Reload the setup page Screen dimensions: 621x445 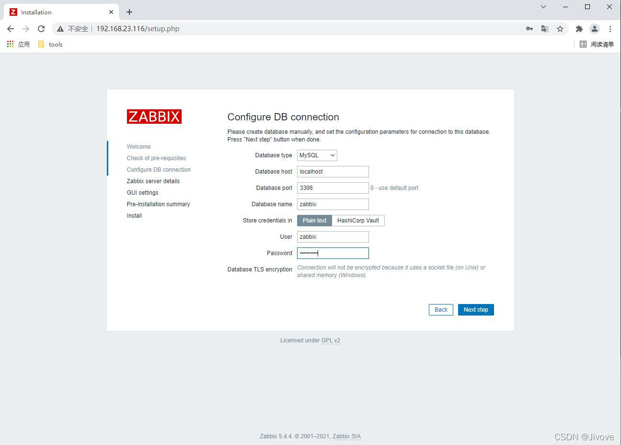point(41,29)
